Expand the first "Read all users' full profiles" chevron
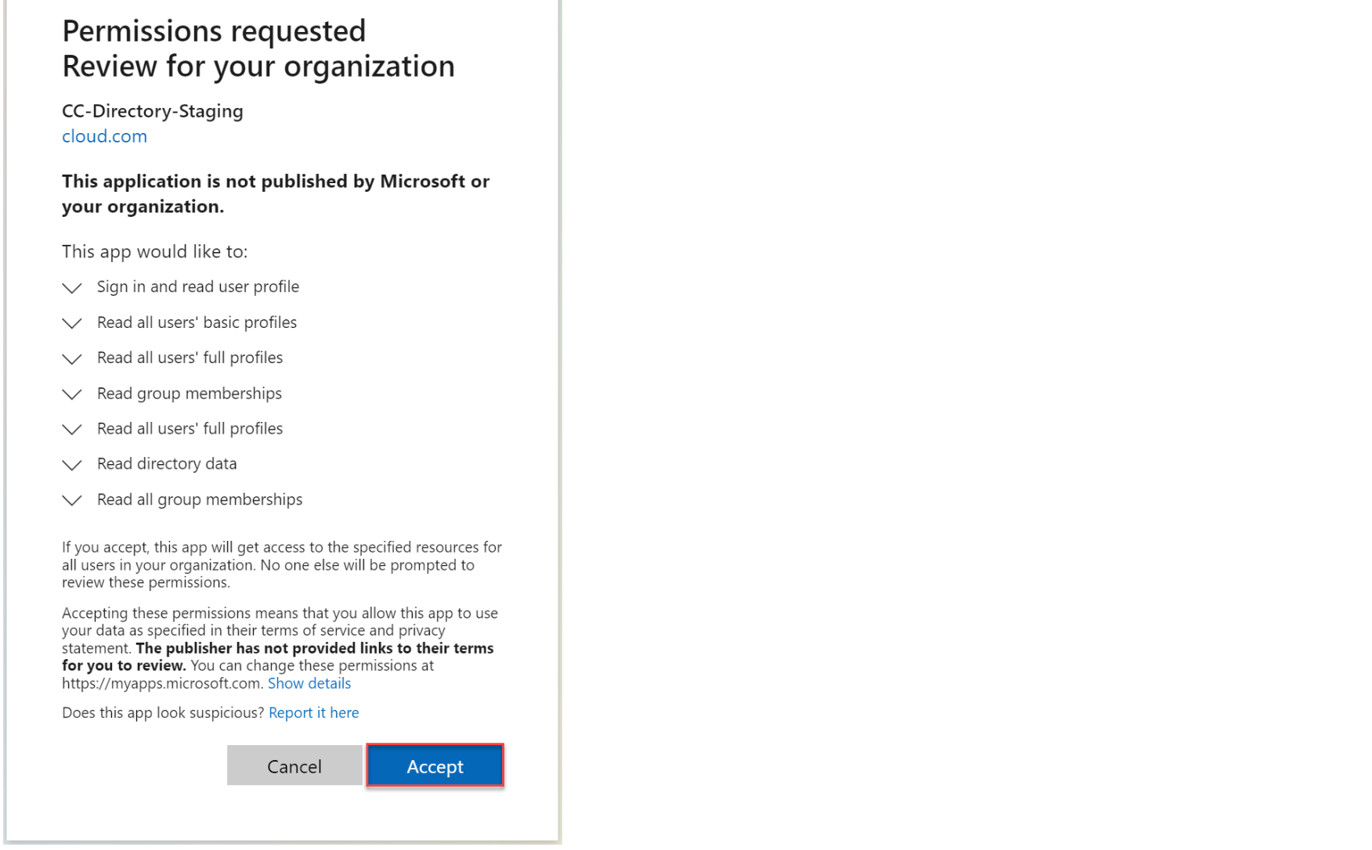The width and height of the screenshot is (1372, 850). pyautogui.click(x=72, y=358)
